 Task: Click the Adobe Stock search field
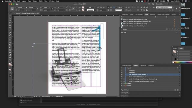(x=172, y=4)
